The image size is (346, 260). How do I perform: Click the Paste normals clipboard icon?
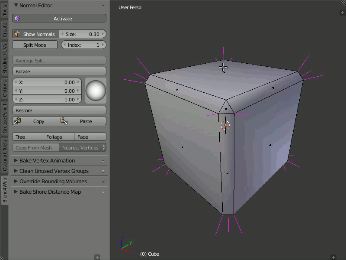click(x=63, y=121)
